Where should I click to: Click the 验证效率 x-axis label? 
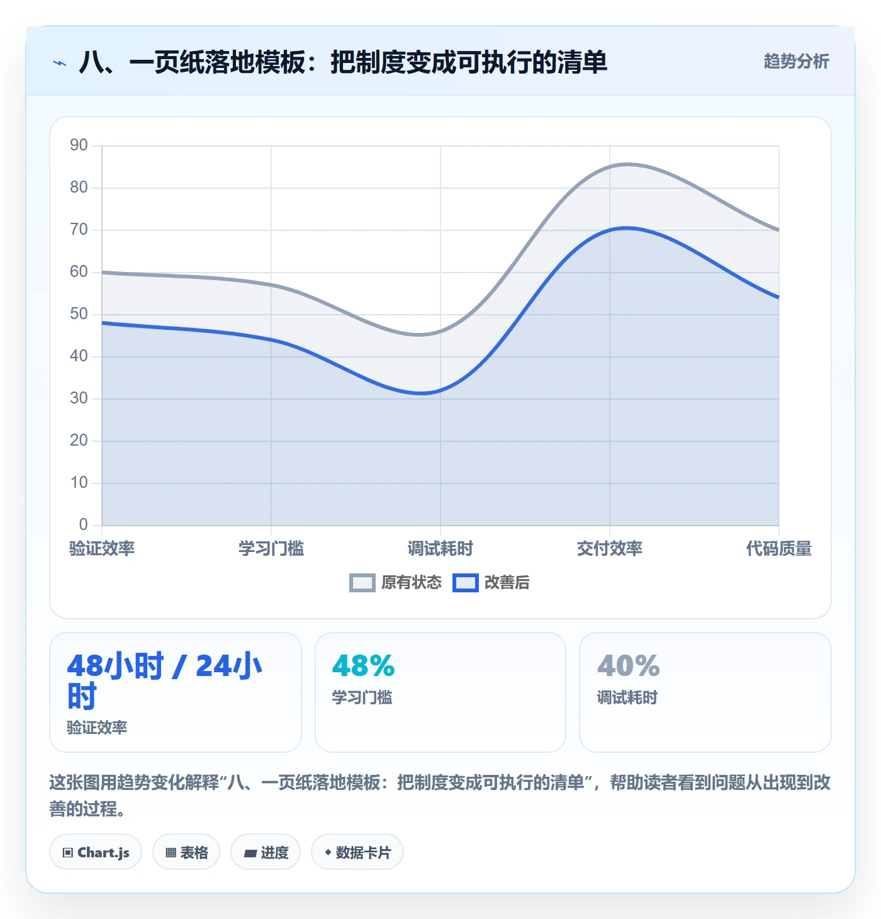click(102, 548)
